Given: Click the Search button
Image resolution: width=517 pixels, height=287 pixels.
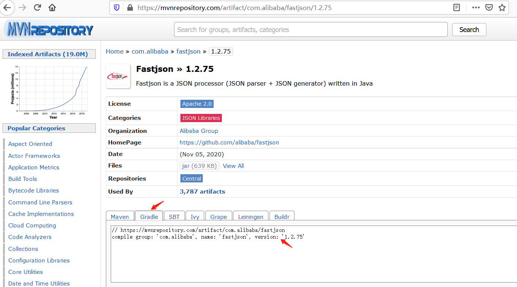Looking at the screenshot, I should pyautogui.click(x=469, y=30).
